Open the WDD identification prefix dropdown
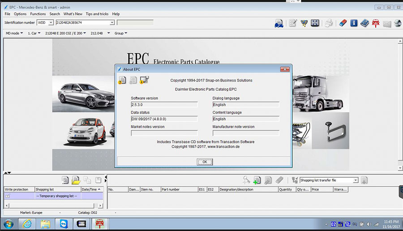 pyautogui.click(x=51, y=23)
